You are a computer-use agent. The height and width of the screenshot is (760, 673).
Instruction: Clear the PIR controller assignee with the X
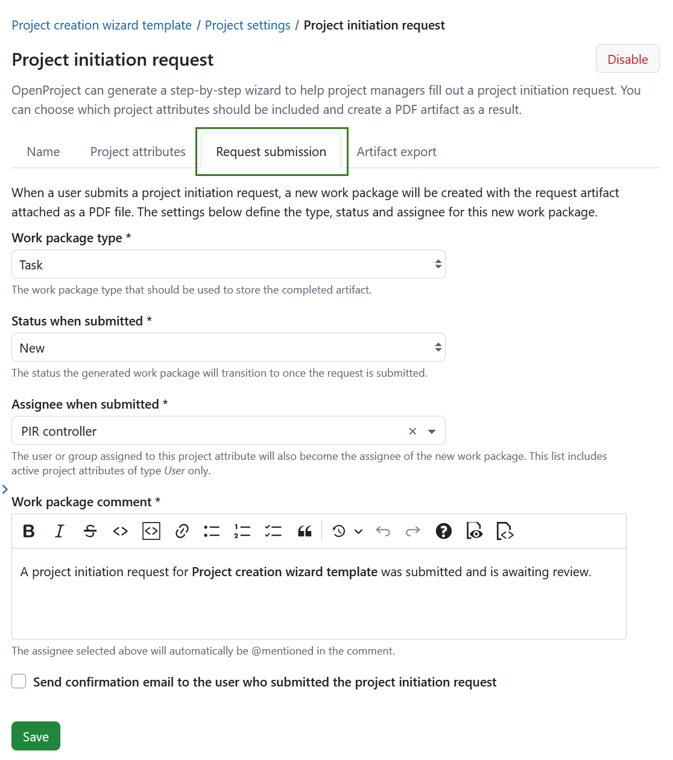412,431
